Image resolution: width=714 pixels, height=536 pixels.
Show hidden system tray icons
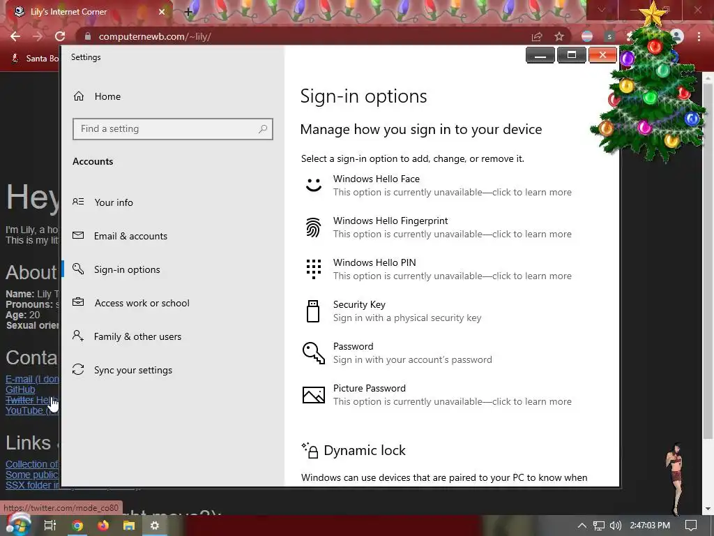(x=582, y=526)
